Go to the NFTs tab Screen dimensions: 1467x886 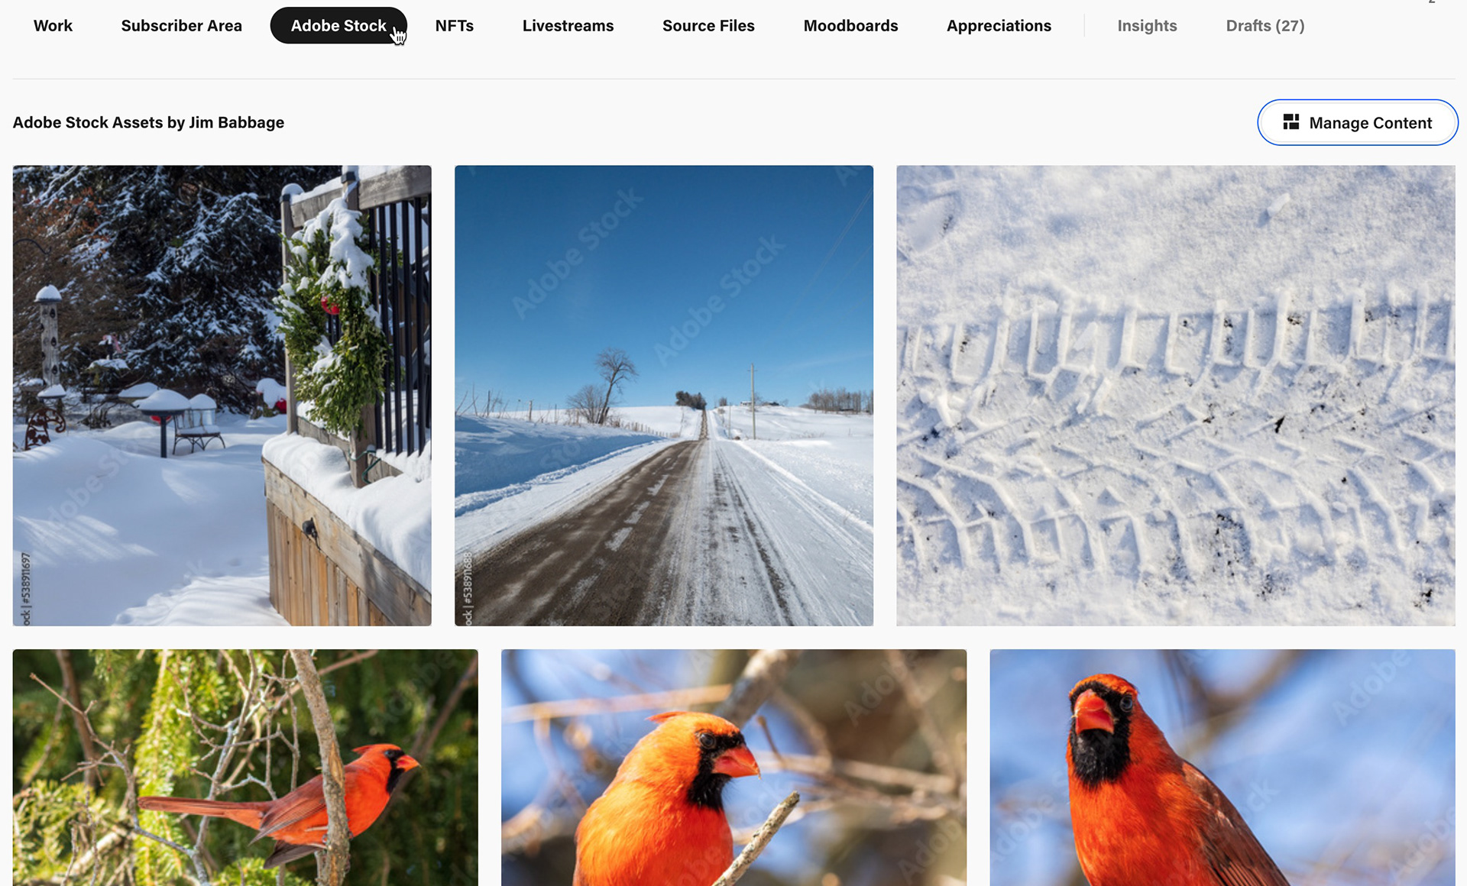[x=455, y=25]
